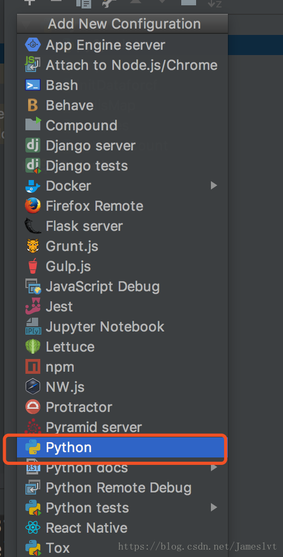Click the NW.js compass icon
283x557 pixels.
click(x=33, y=387)
